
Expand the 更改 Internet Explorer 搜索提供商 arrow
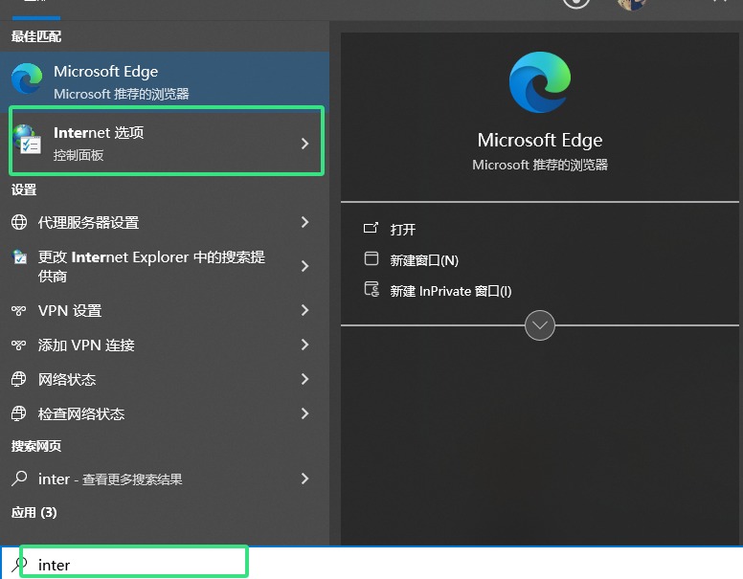(304, 266)
